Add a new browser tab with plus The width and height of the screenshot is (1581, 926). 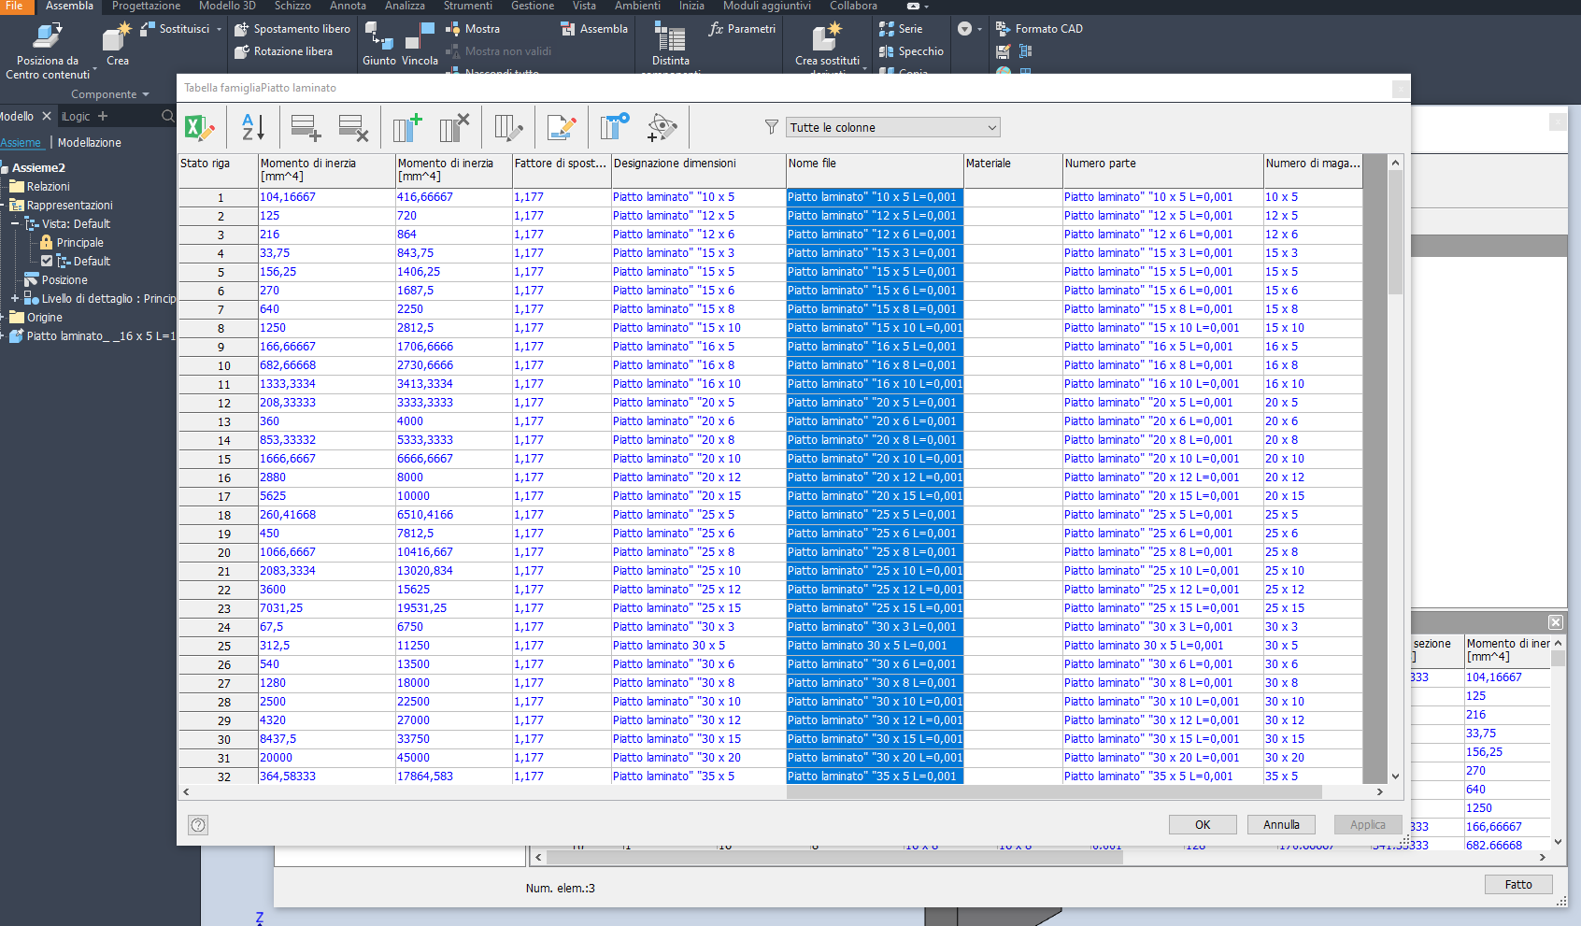pos(103,116)
